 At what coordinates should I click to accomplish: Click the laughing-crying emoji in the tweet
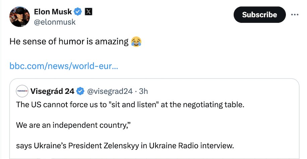coord(136,42)
